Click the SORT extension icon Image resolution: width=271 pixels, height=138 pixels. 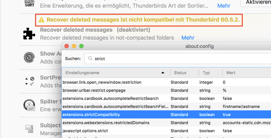tap(29, 3)
